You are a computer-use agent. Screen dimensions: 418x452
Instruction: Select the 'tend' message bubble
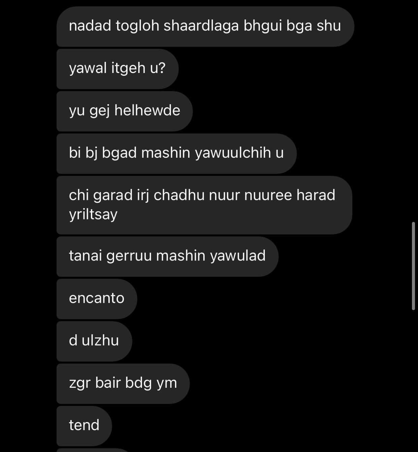click(84, 426)
